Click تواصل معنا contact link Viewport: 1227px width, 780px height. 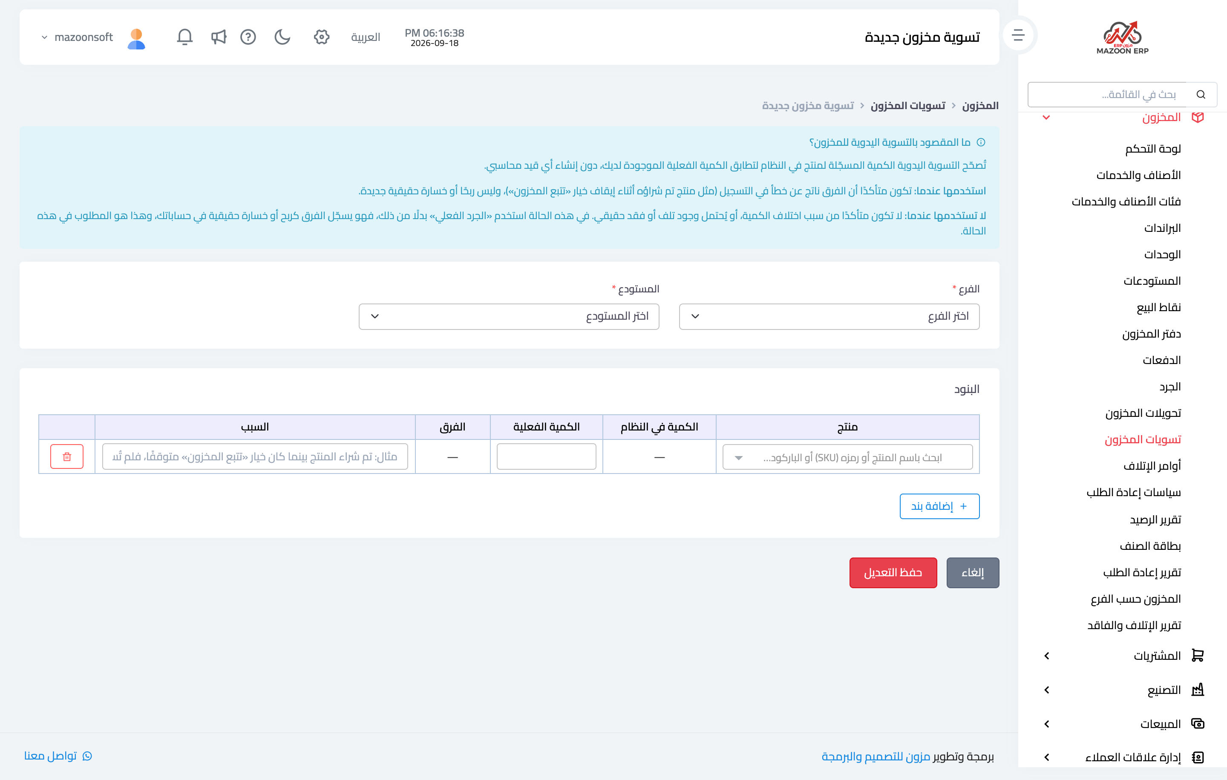tap(50, 756)
